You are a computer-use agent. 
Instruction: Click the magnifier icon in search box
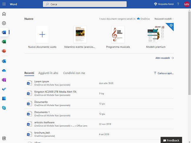(x=47, y=4)
